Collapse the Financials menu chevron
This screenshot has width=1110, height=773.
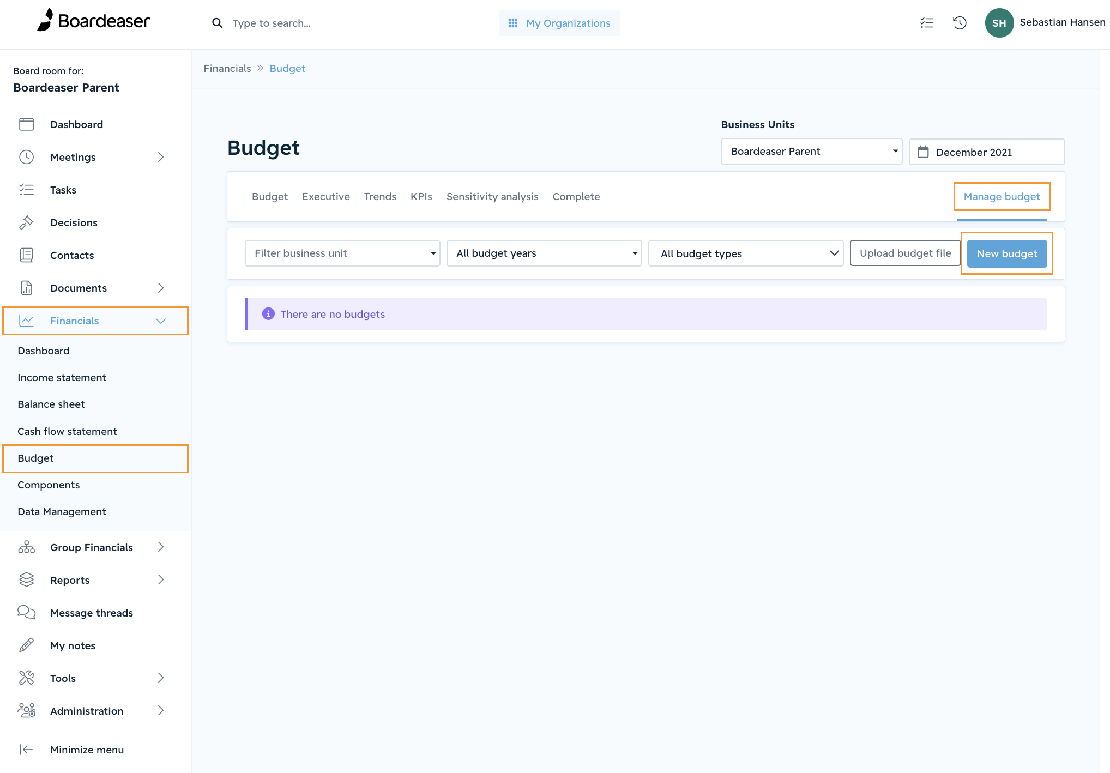coord(161,321)
